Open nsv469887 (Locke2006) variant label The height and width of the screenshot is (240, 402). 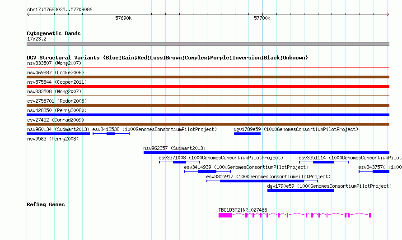tap(56, 72)
